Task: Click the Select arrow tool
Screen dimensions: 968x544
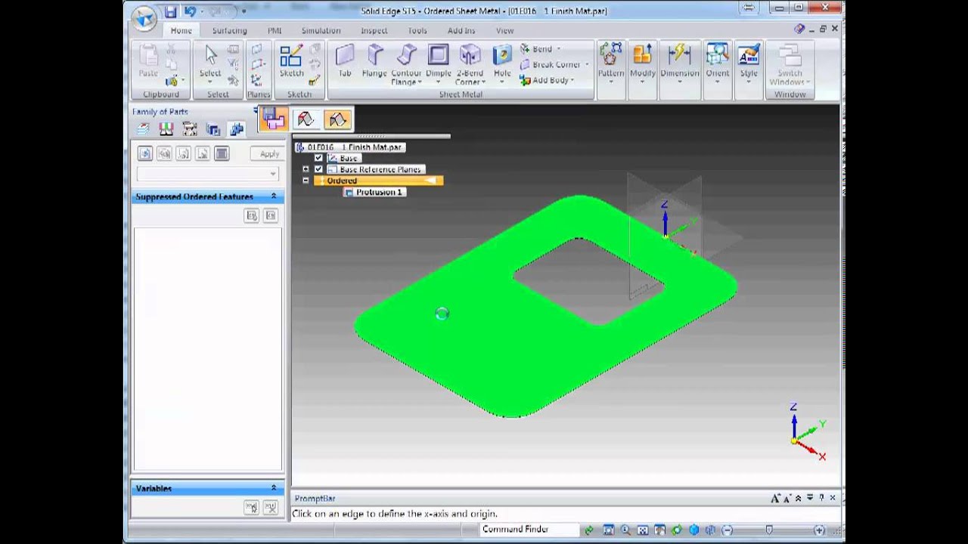Action: point(210,60)
